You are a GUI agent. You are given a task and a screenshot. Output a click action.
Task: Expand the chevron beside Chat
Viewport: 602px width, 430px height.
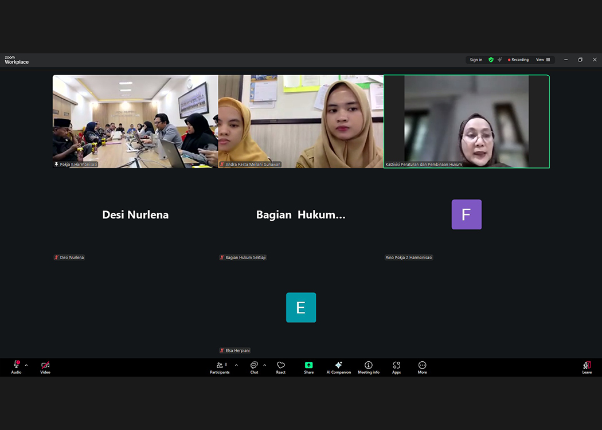tap(264, 365)
